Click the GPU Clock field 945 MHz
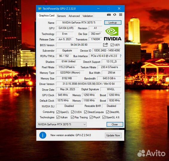Screen dimensions: 169x161 click(63, 95)
